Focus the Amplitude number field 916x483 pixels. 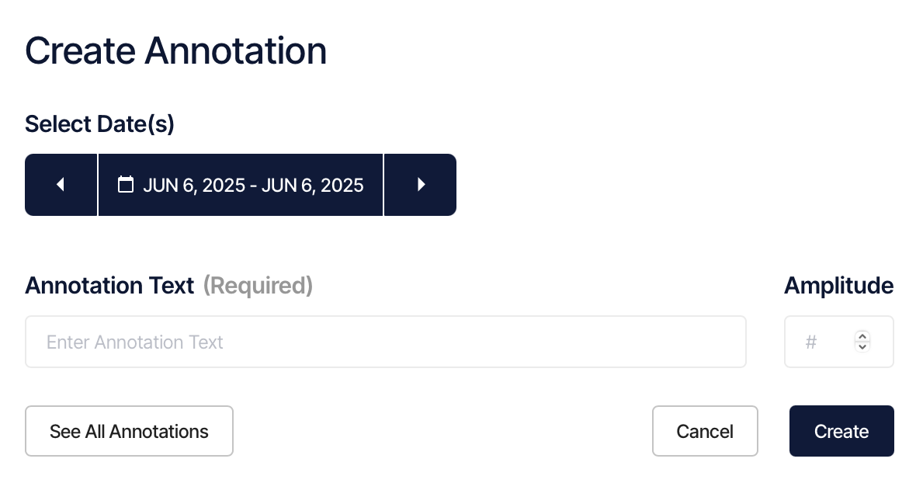tap(823, 342)
